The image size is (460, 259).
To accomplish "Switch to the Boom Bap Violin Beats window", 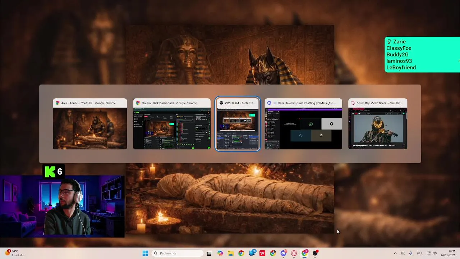I will (x=378, y=124).
